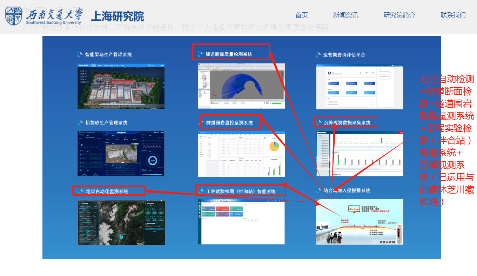Screen dimensions: 477x276
Task: Click the 智能梁场生产管理系统 heading
Action: pyautogui.click(x=108, y=55)
